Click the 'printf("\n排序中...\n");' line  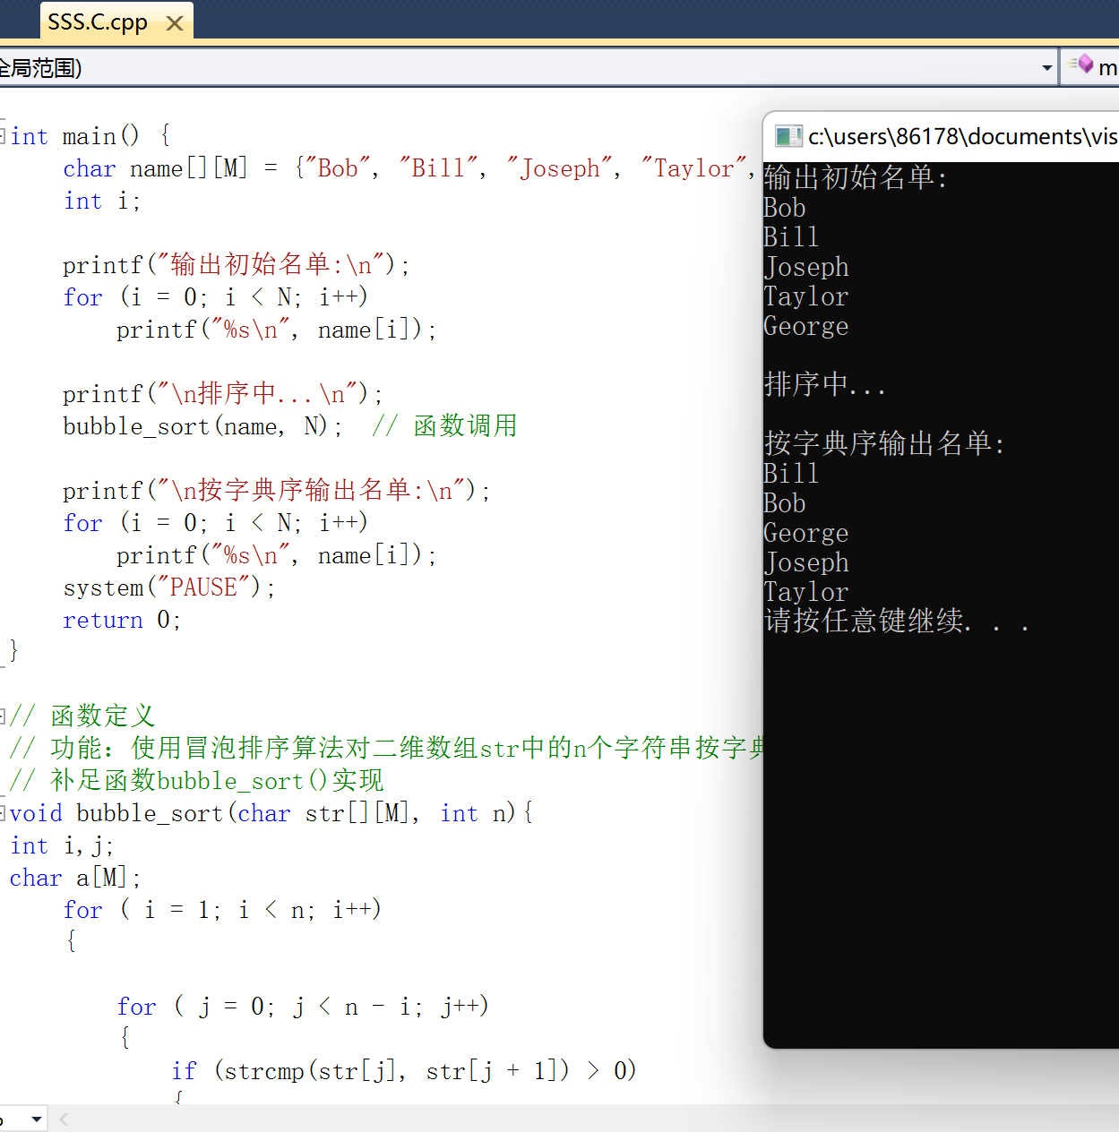(x=223, y=394)
